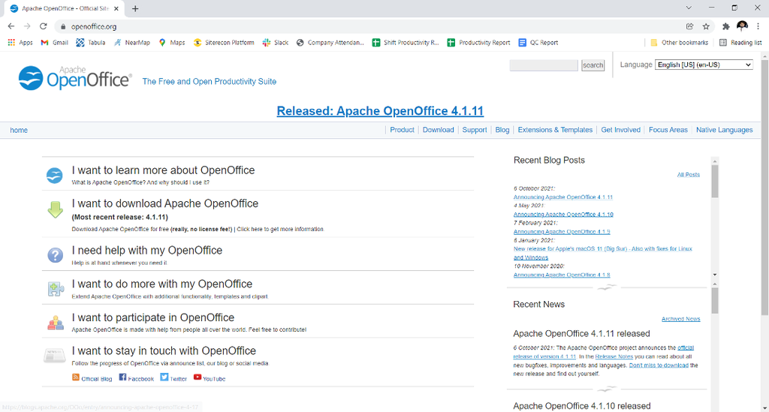Click the Apache OpenOffice logo
The image size is (769, 412).
click(75, 78)
